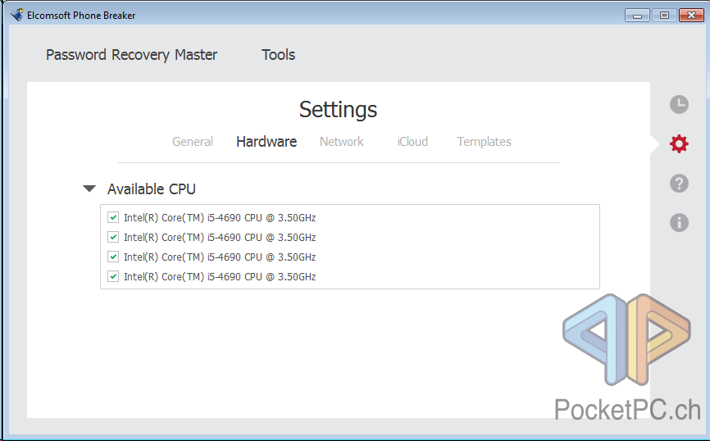Go to the iCloud settings tab

pos(412,142)
